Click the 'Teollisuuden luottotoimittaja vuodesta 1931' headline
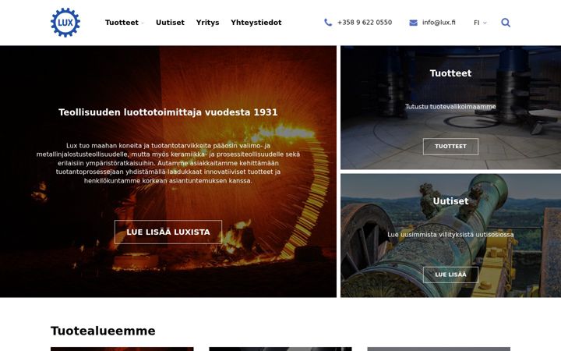 [168, 112]
